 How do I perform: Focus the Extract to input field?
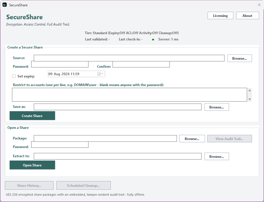[118, 156]
